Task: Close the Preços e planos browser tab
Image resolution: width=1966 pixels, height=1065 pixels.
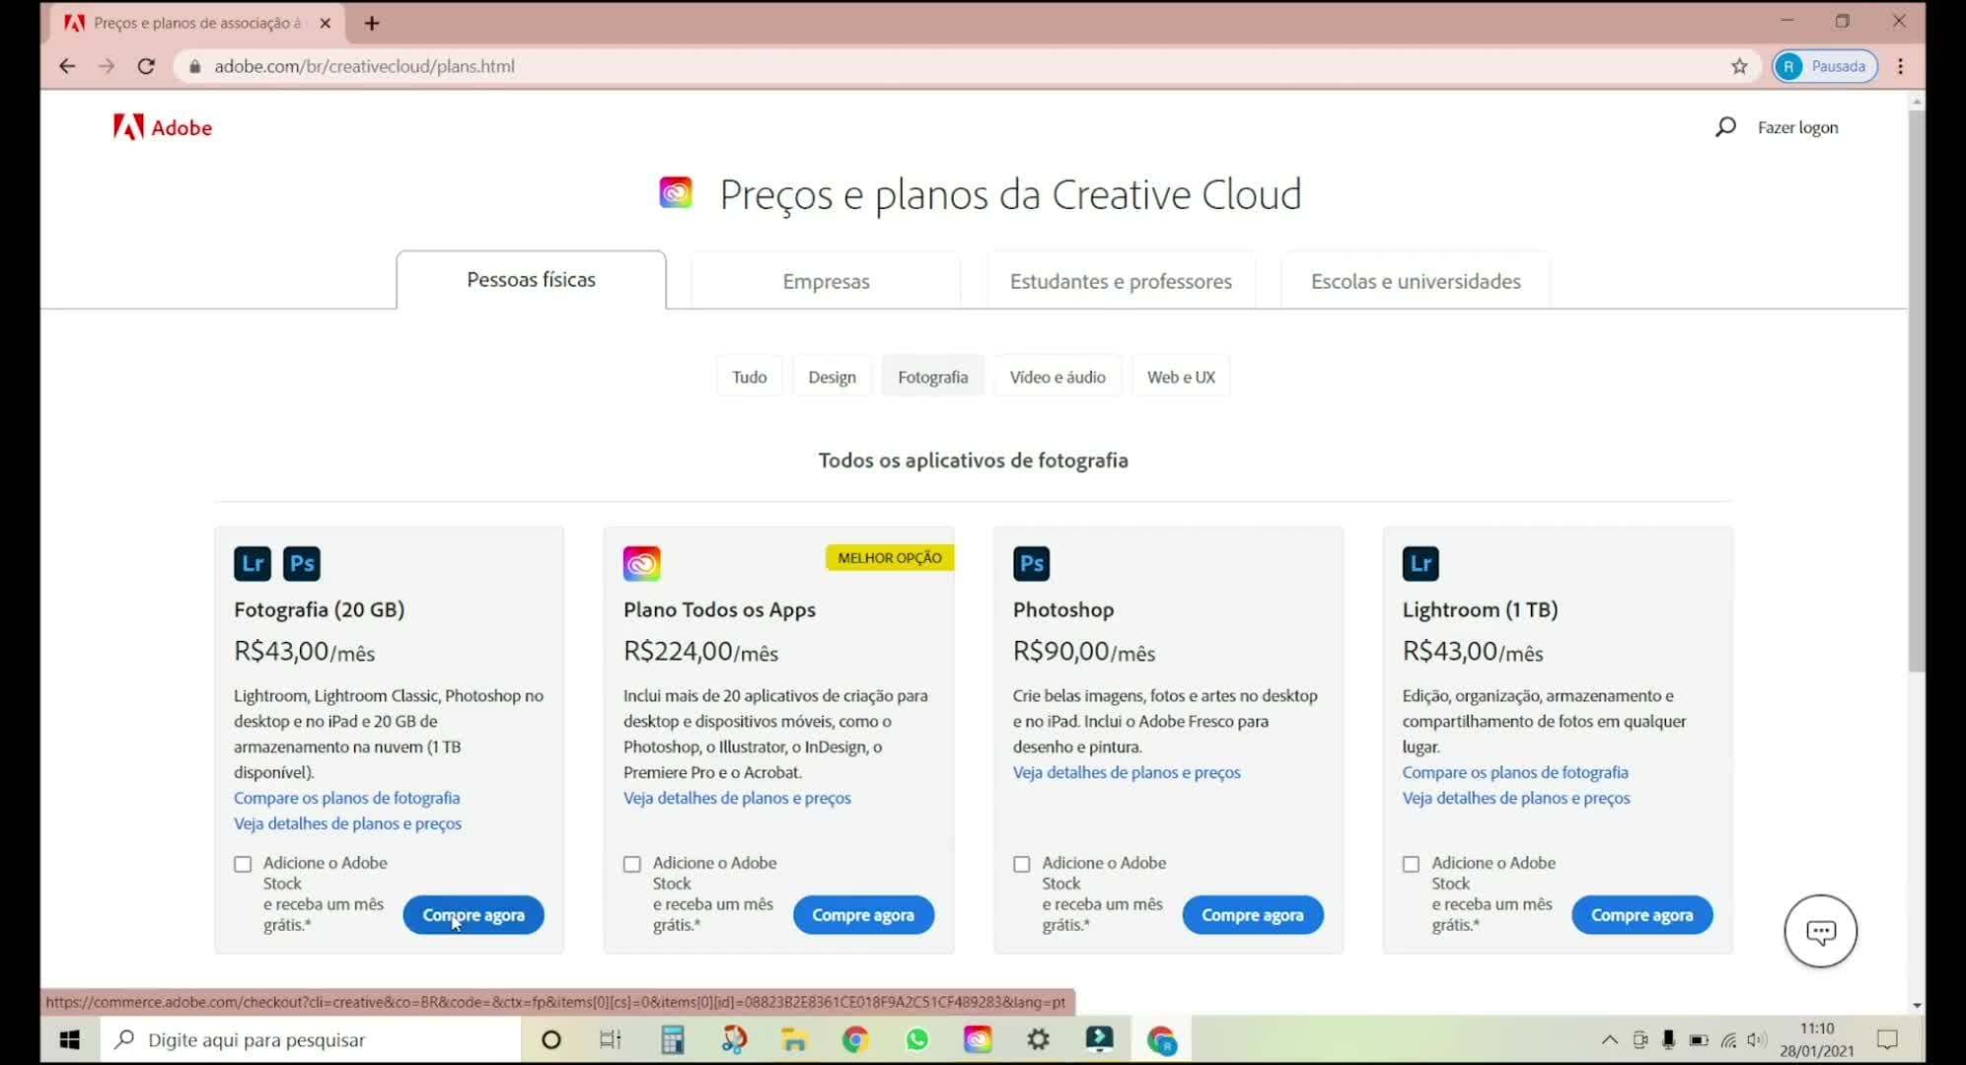Action: pyautogui.click(x=326, y=23)
